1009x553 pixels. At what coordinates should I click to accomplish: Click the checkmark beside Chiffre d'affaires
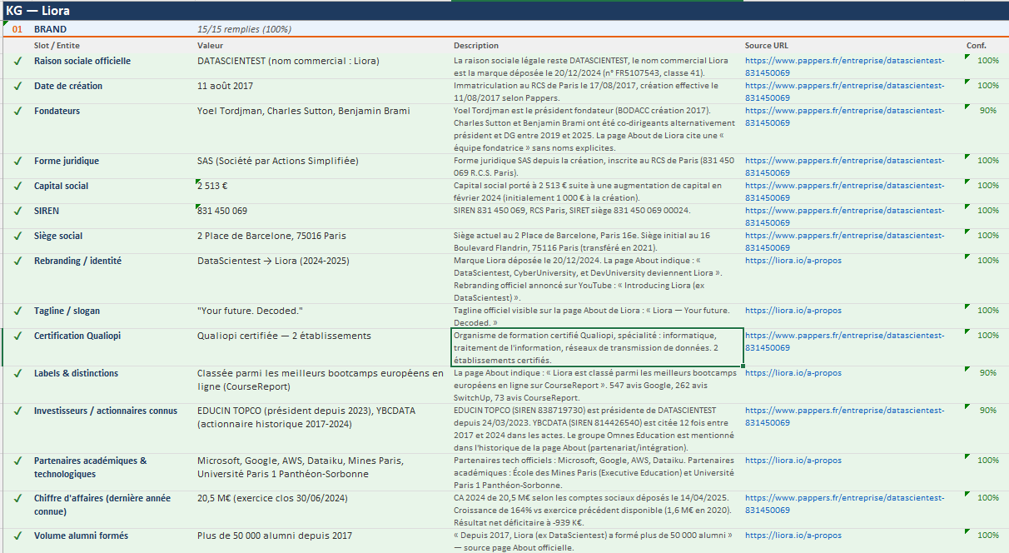tap(17, 498)
